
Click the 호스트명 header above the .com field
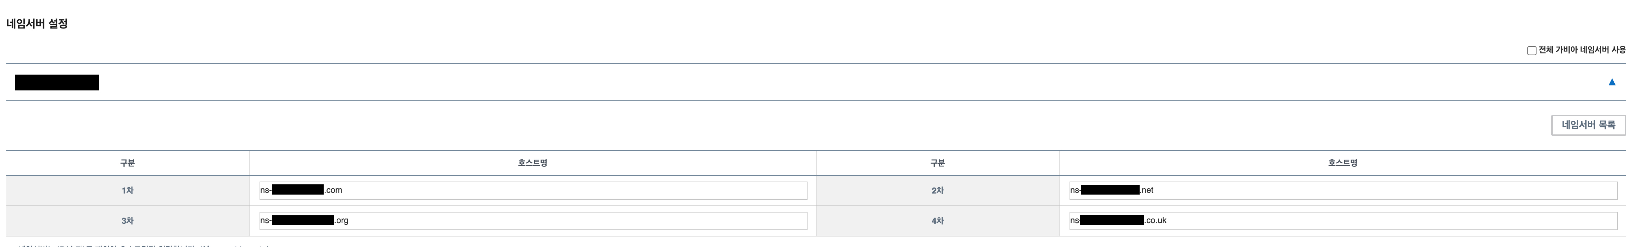(x=532, y=163)
